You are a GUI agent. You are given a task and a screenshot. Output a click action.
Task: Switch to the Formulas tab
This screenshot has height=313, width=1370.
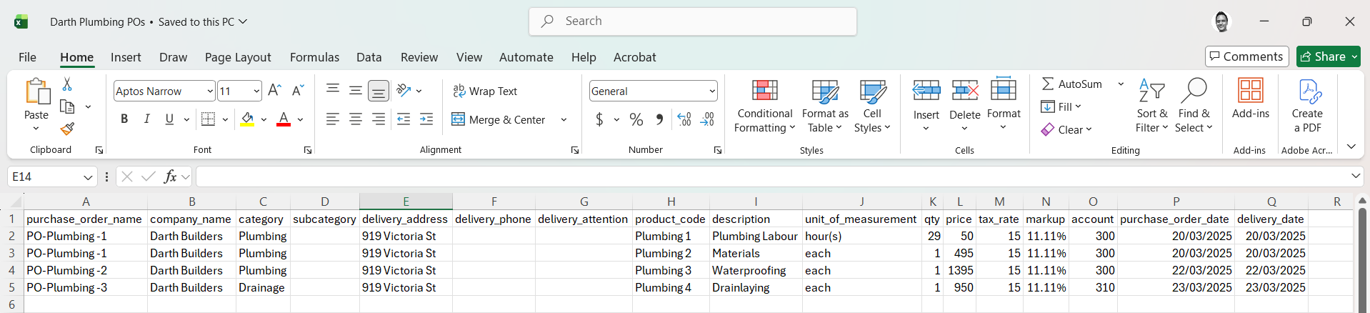[x=314, y=57]
